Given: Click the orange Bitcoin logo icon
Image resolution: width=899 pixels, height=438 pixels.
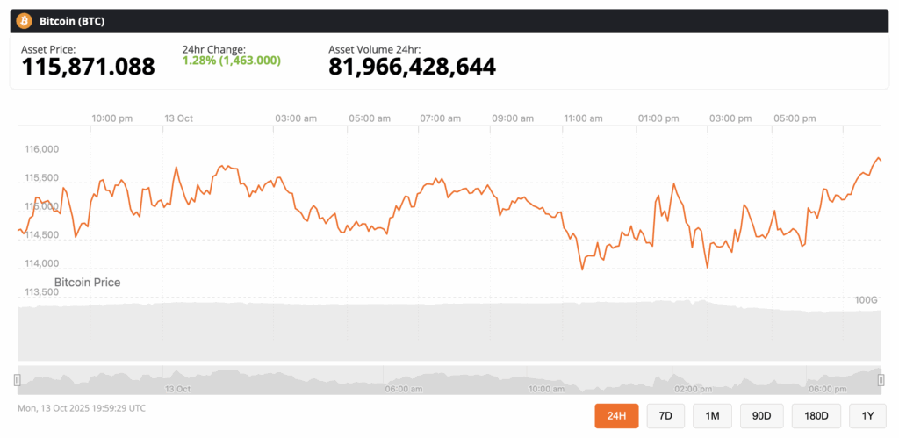Looking at the screenshot, I should click(x=25, y=20).
